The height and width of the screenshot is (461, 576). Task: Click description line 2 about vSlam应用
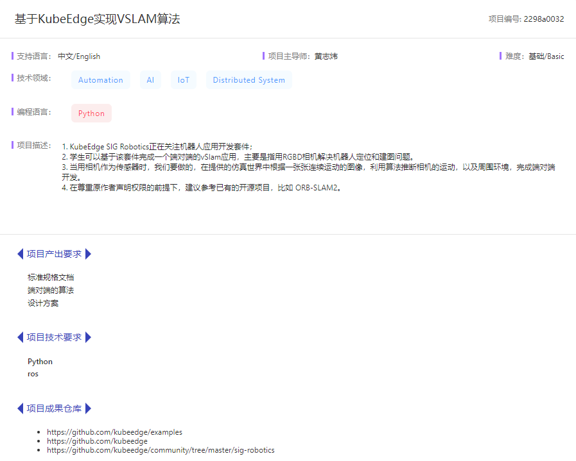239,157
